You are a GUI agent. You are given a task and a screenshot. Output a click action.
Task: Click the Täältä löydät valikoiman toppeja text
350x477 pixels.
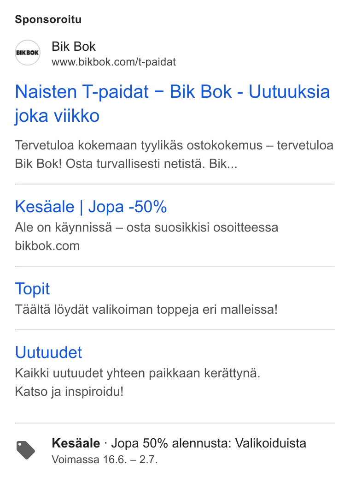(146, 310)
